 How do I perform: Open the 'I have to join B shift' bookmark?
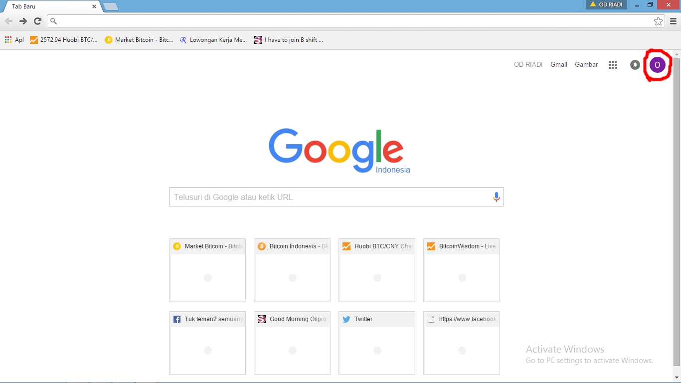point(289,40)
